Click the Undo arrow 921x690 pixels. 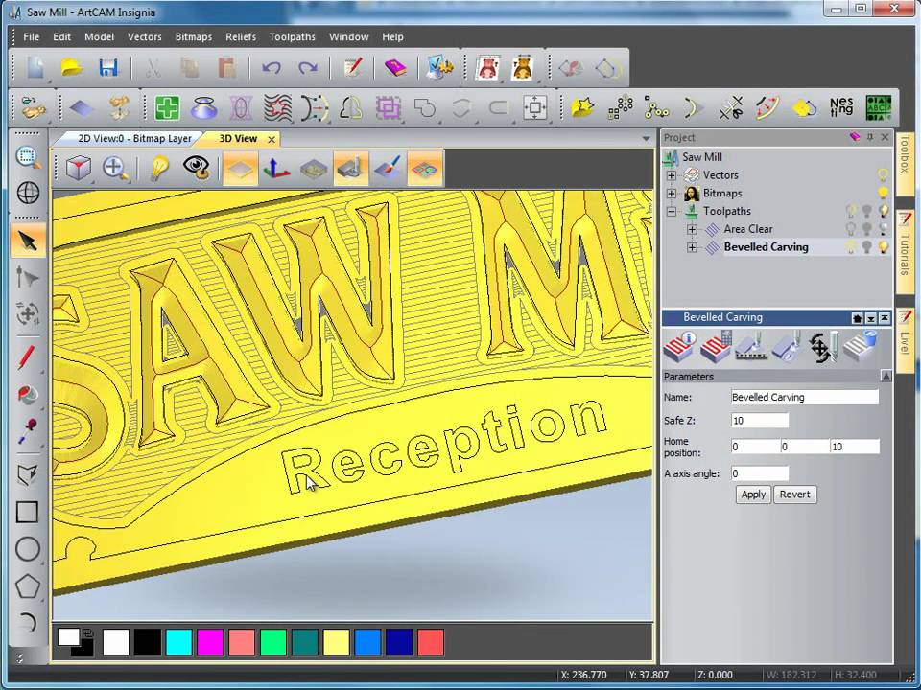click(272, 67)
